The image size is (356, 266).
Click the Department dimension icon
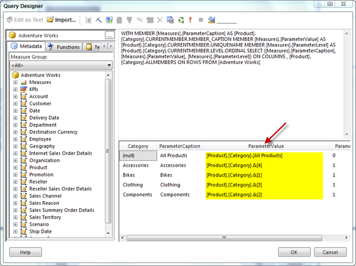tap(23, 125)
